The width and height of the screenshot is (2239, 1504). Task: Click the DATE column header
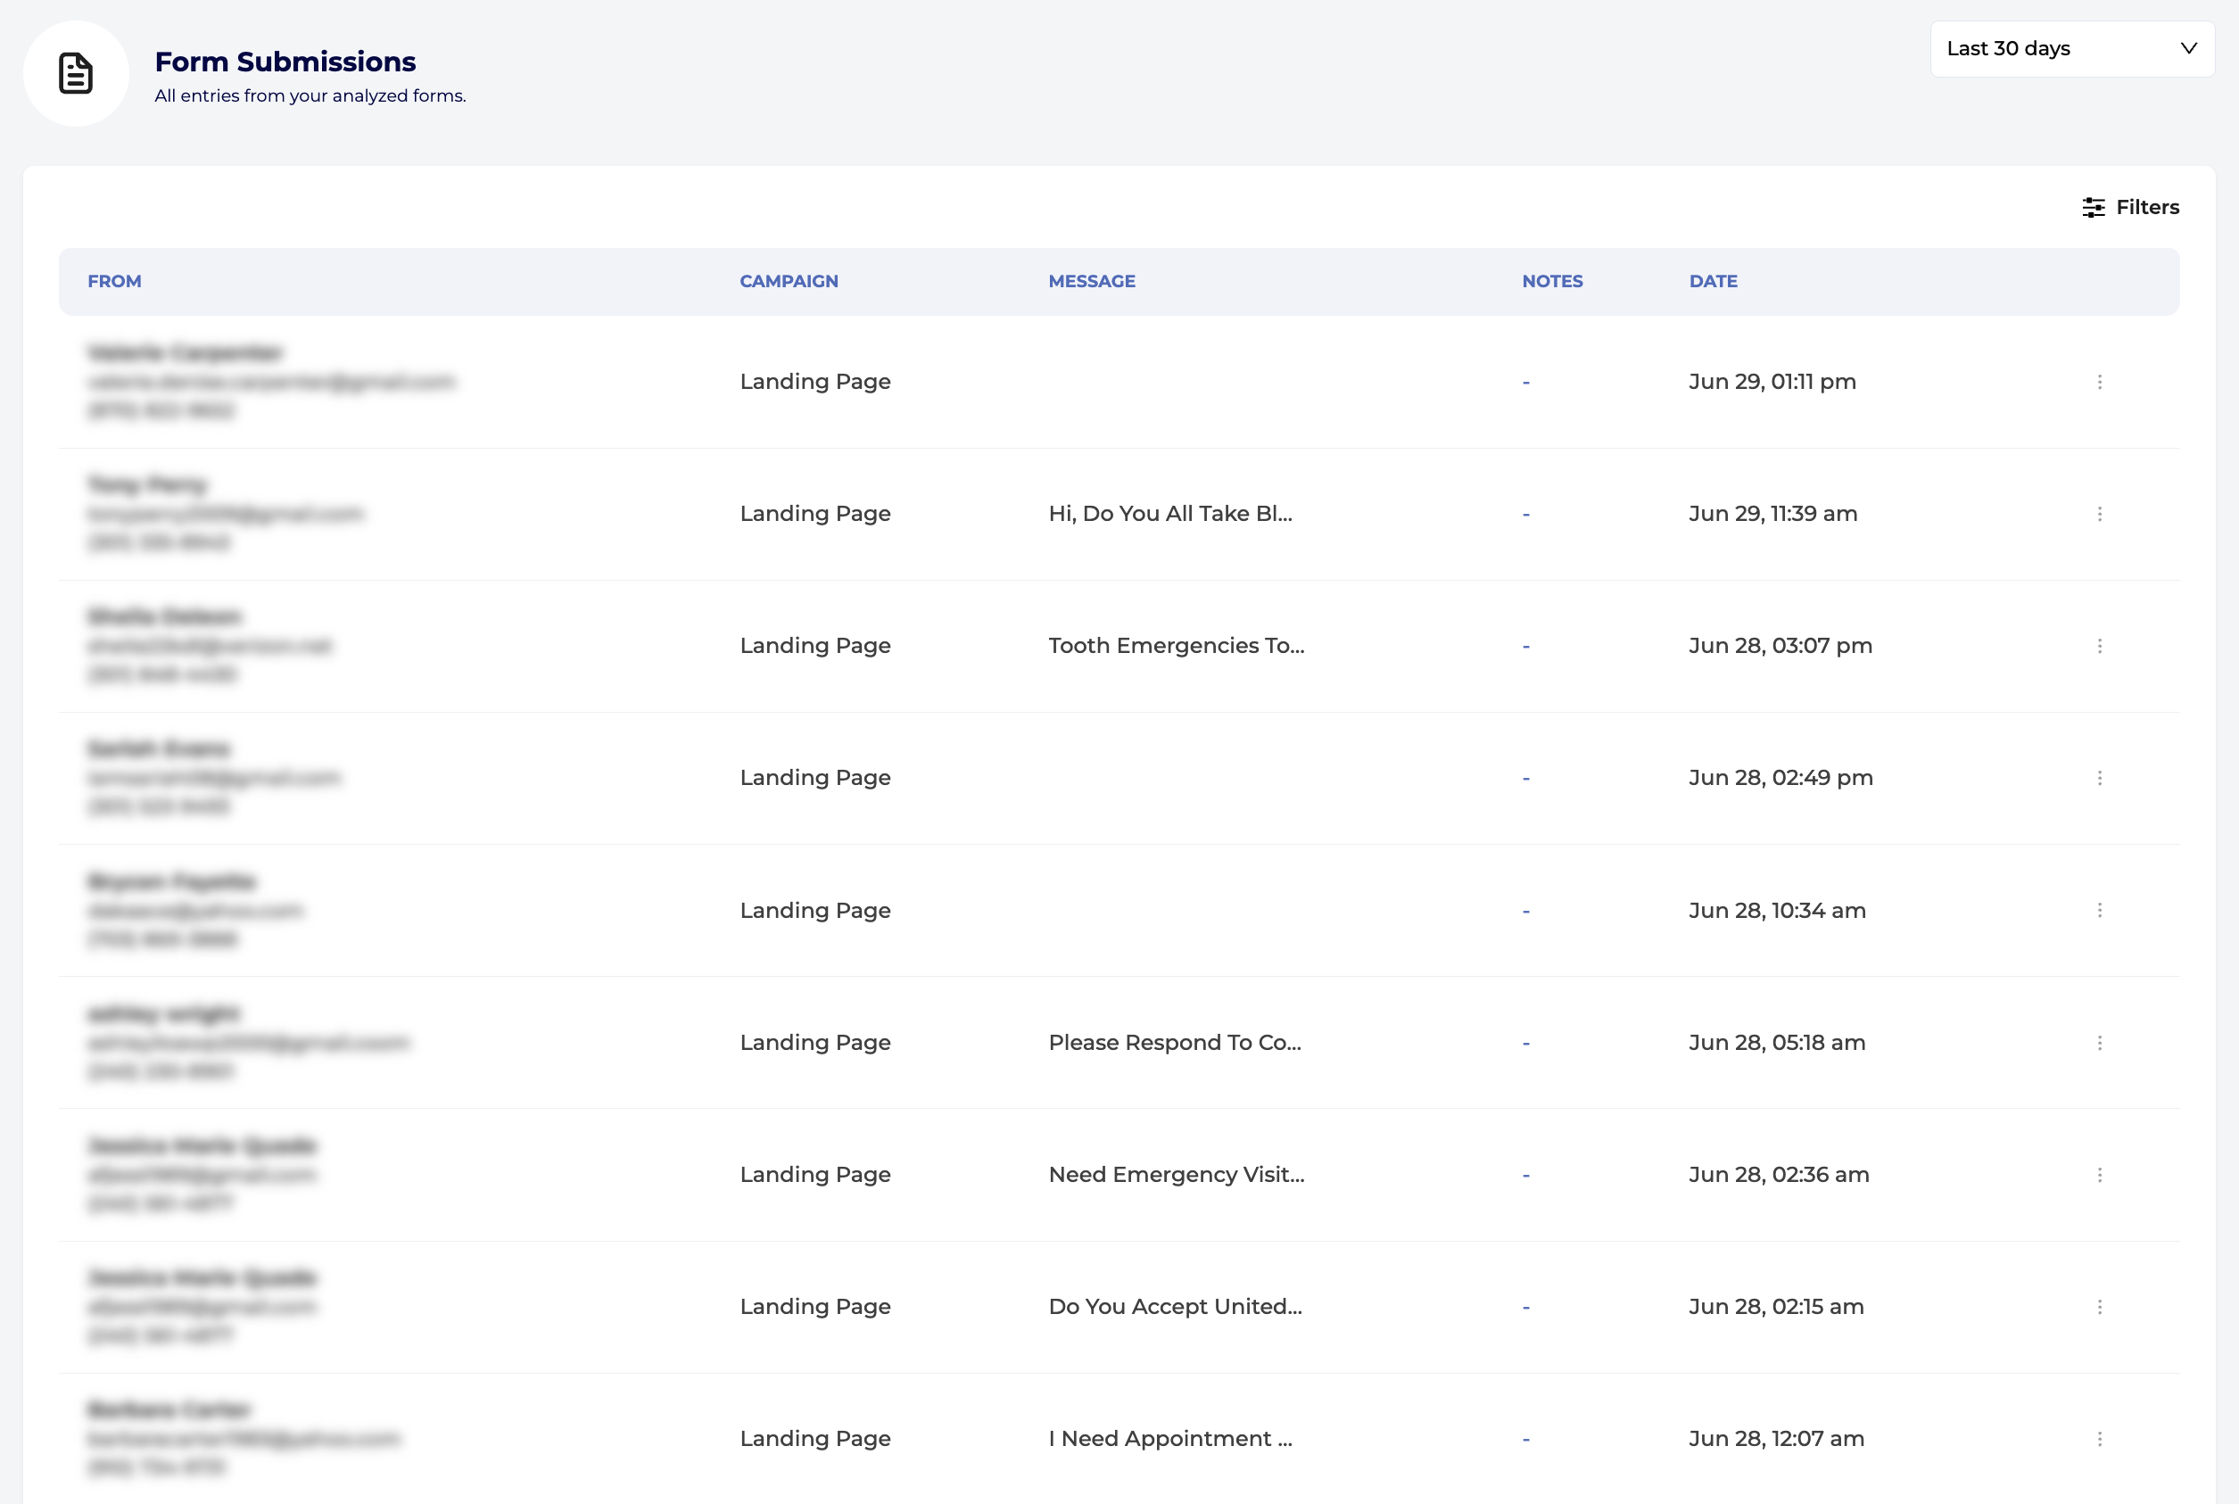pyautogui.click(x=1714, y=281)
